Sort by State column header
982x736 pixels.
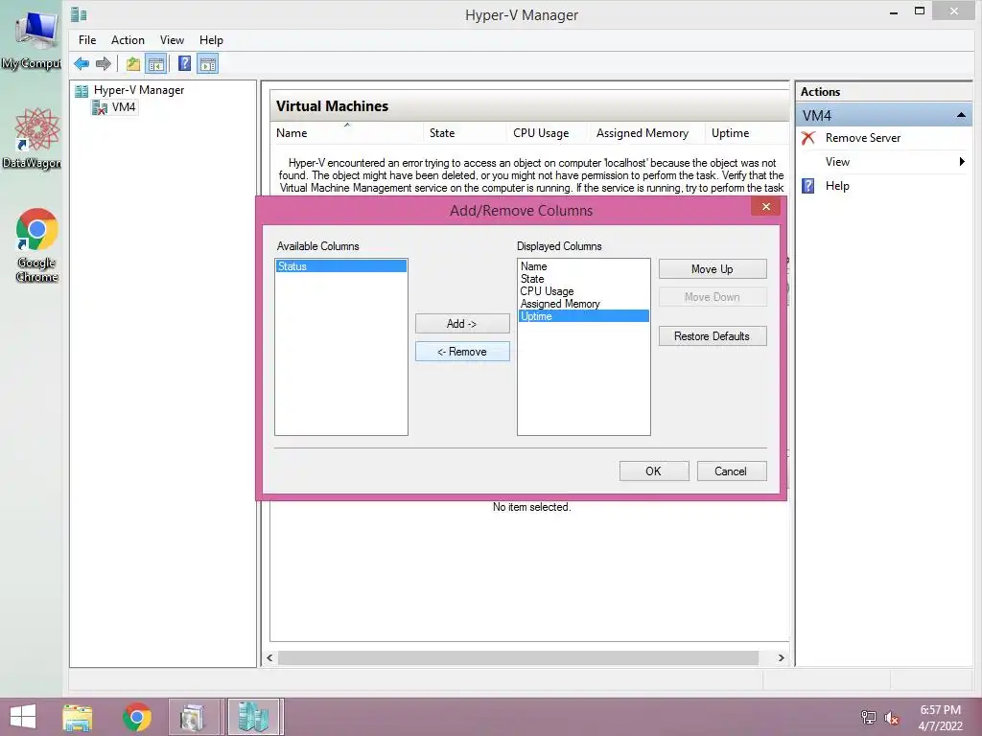pos(465,132)
